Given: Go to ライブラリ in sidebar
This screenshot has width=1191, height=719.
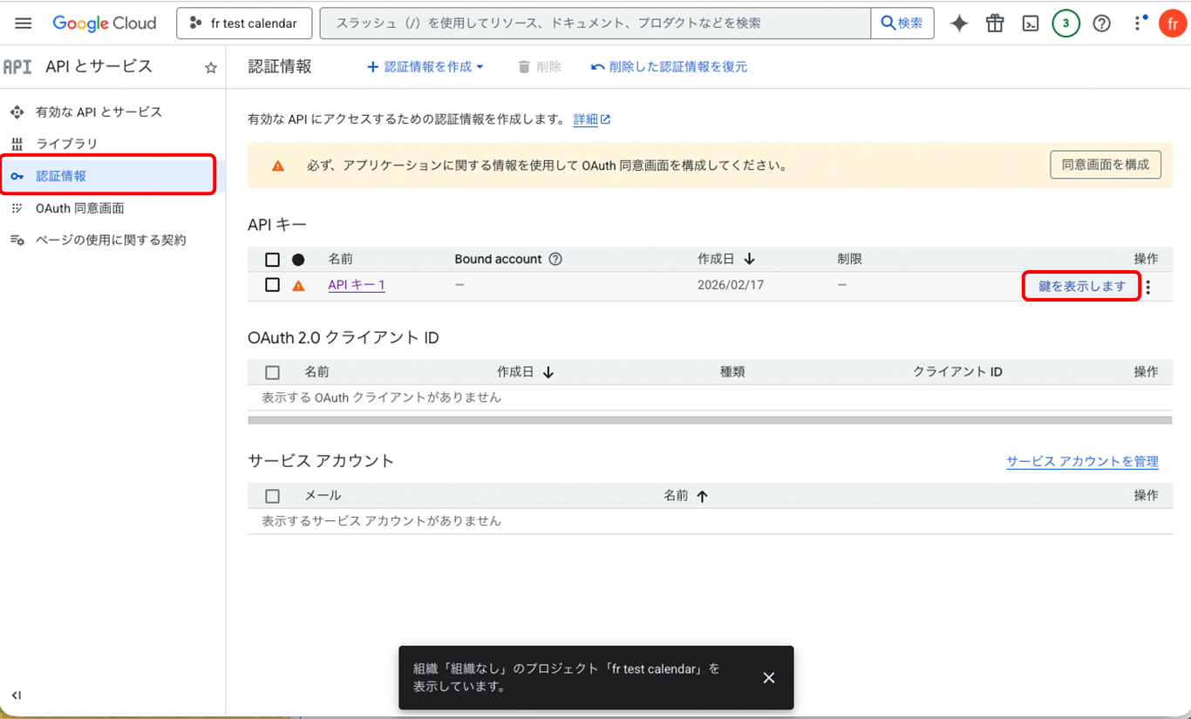Looking at the screenshot, I should (x=66, y=144).
